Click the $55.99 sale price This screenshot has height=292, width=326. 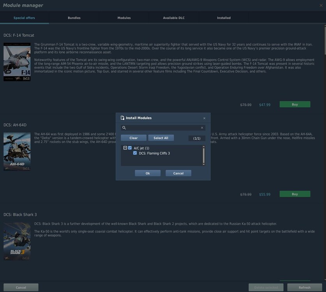[x=265, y=194]
